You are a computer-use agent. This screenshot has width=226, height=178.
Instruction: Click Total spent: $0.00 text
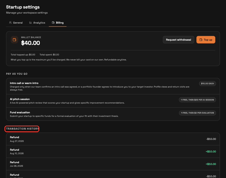49,55
